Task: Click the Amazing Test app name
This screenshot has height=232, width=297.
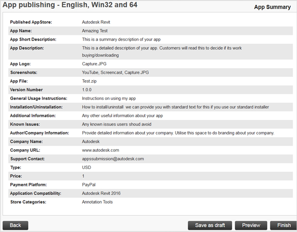Action: [x=95, y=31]
